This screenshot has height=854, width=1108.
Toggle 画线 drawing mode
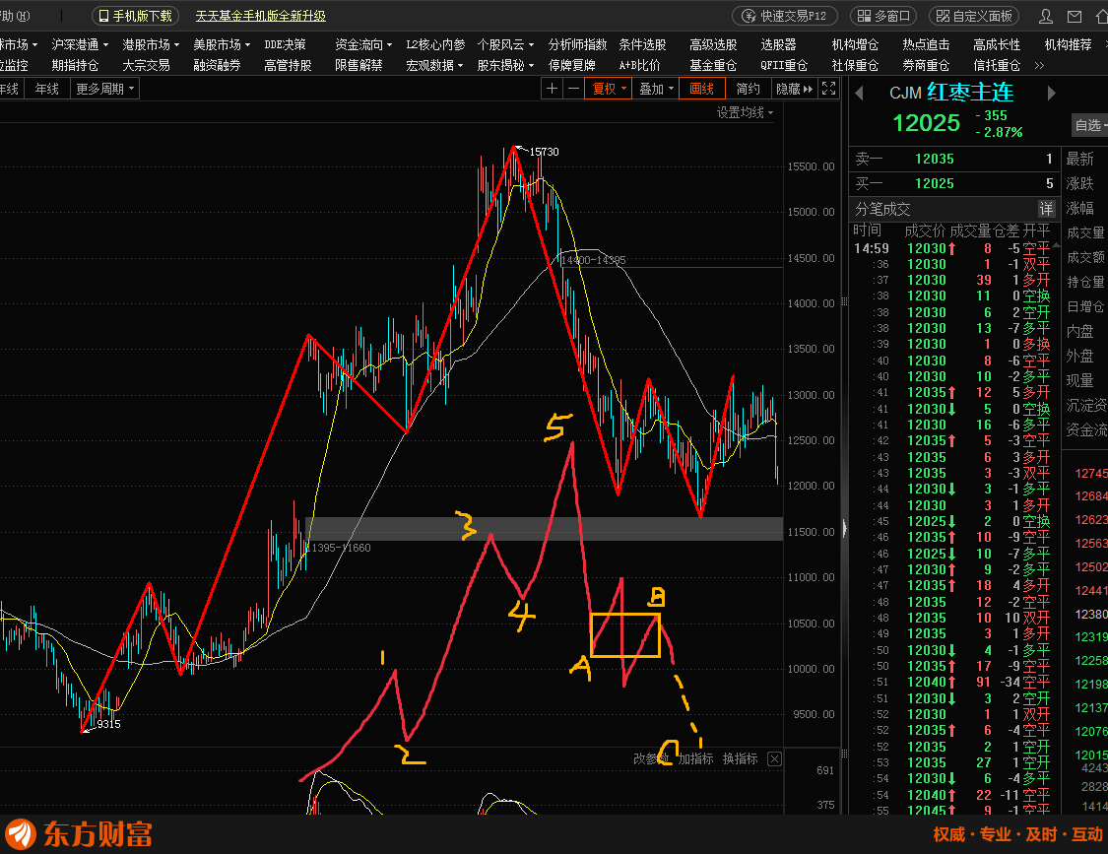tap(701, 89)
